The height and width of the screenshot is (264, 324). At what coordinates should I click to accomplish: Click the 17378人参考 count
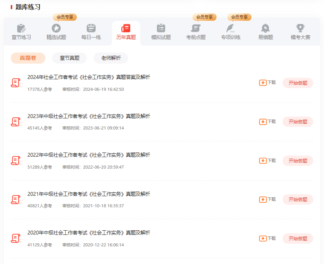(x=40, y=89)
